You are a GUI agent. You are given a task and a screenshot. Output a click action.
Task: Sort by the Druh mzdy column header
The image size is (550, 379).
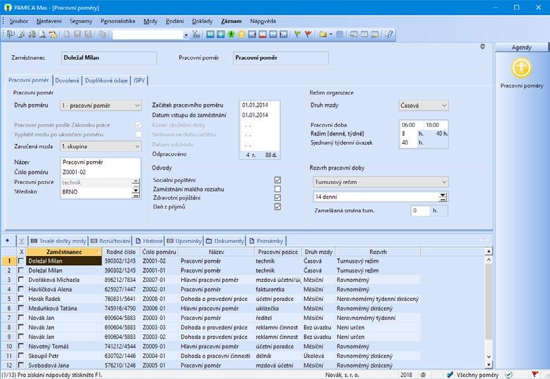pos(318,252)
